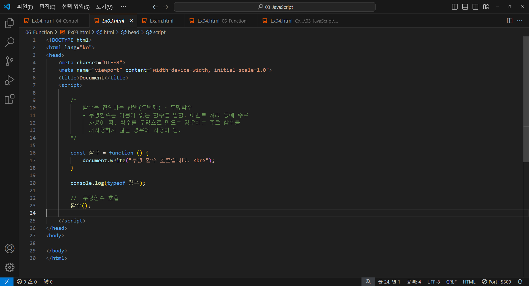Click '<html lang="ko">' line
This screenshot has width=529, height=286.
[70, 48]
